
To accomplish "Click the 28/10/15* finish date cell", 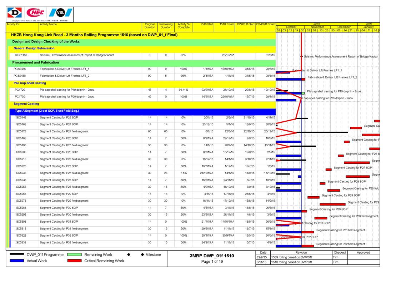I will coord(228,55).
